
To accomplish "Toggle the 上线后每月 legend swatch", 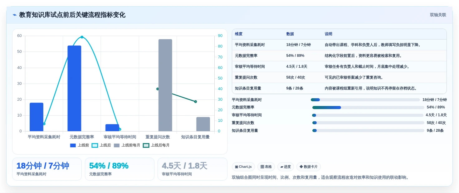I will [x=146, y=145].
